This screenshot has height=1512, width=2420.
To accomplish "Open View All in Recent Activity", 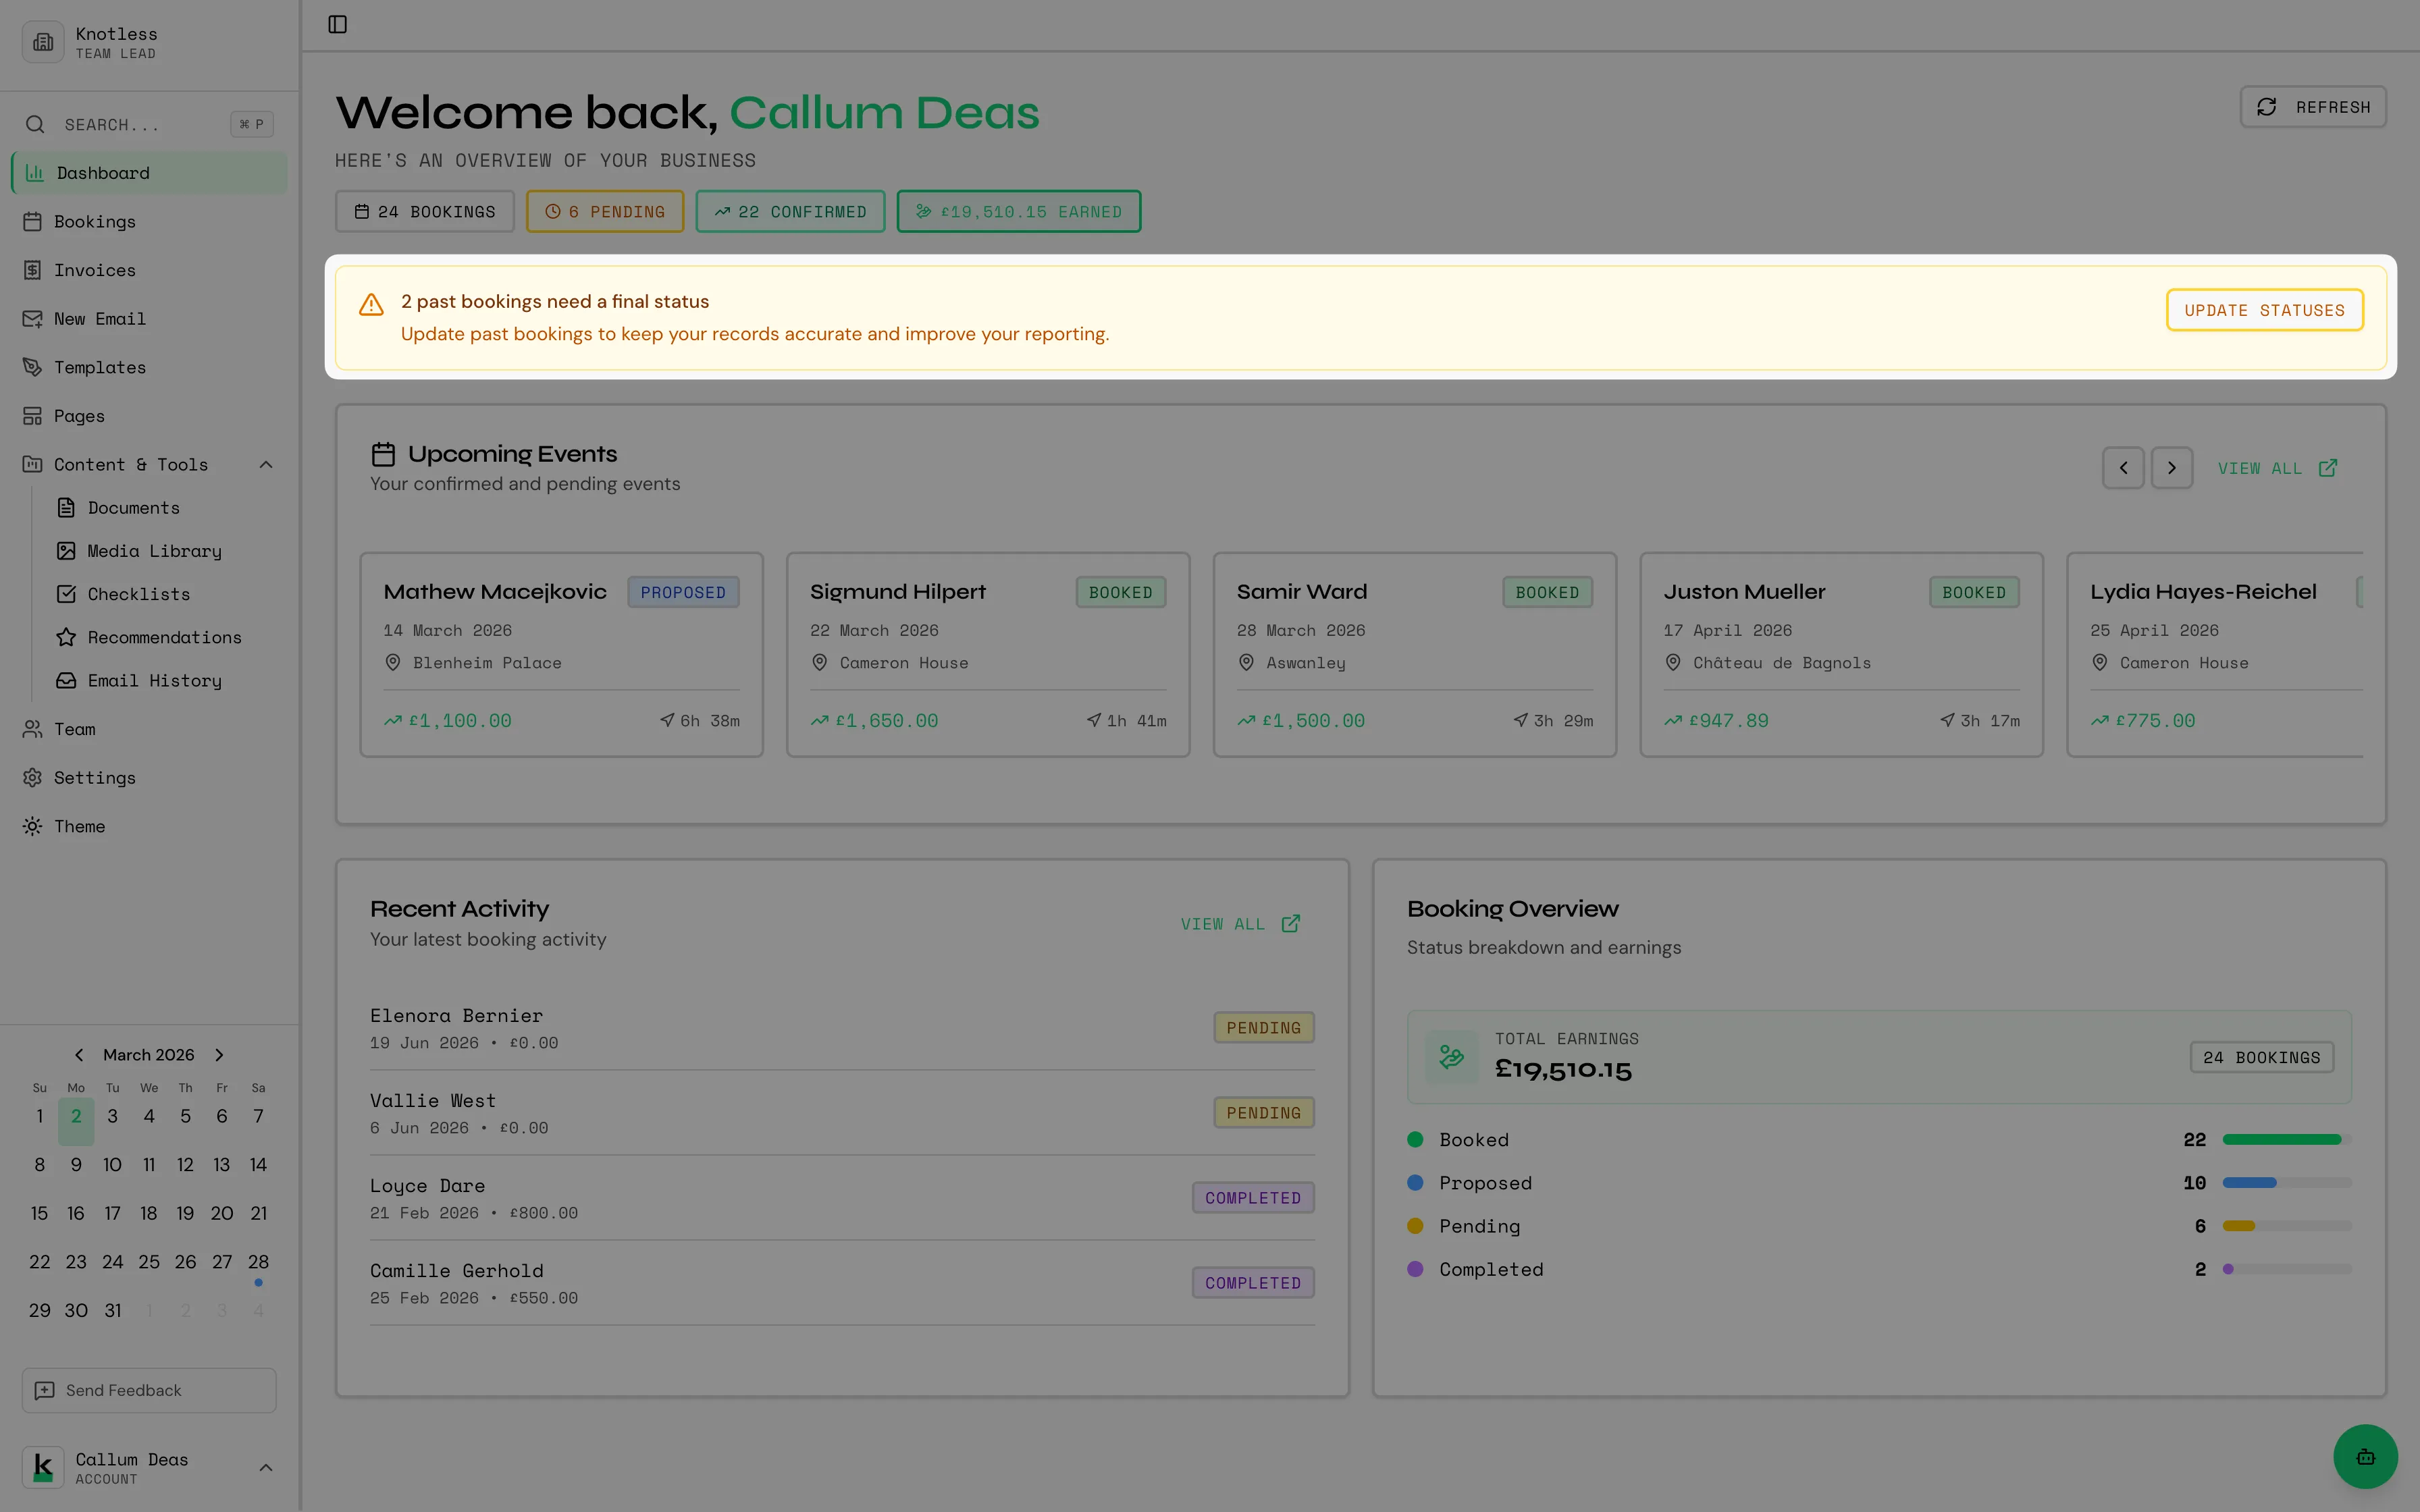I will click(1239, 924).
